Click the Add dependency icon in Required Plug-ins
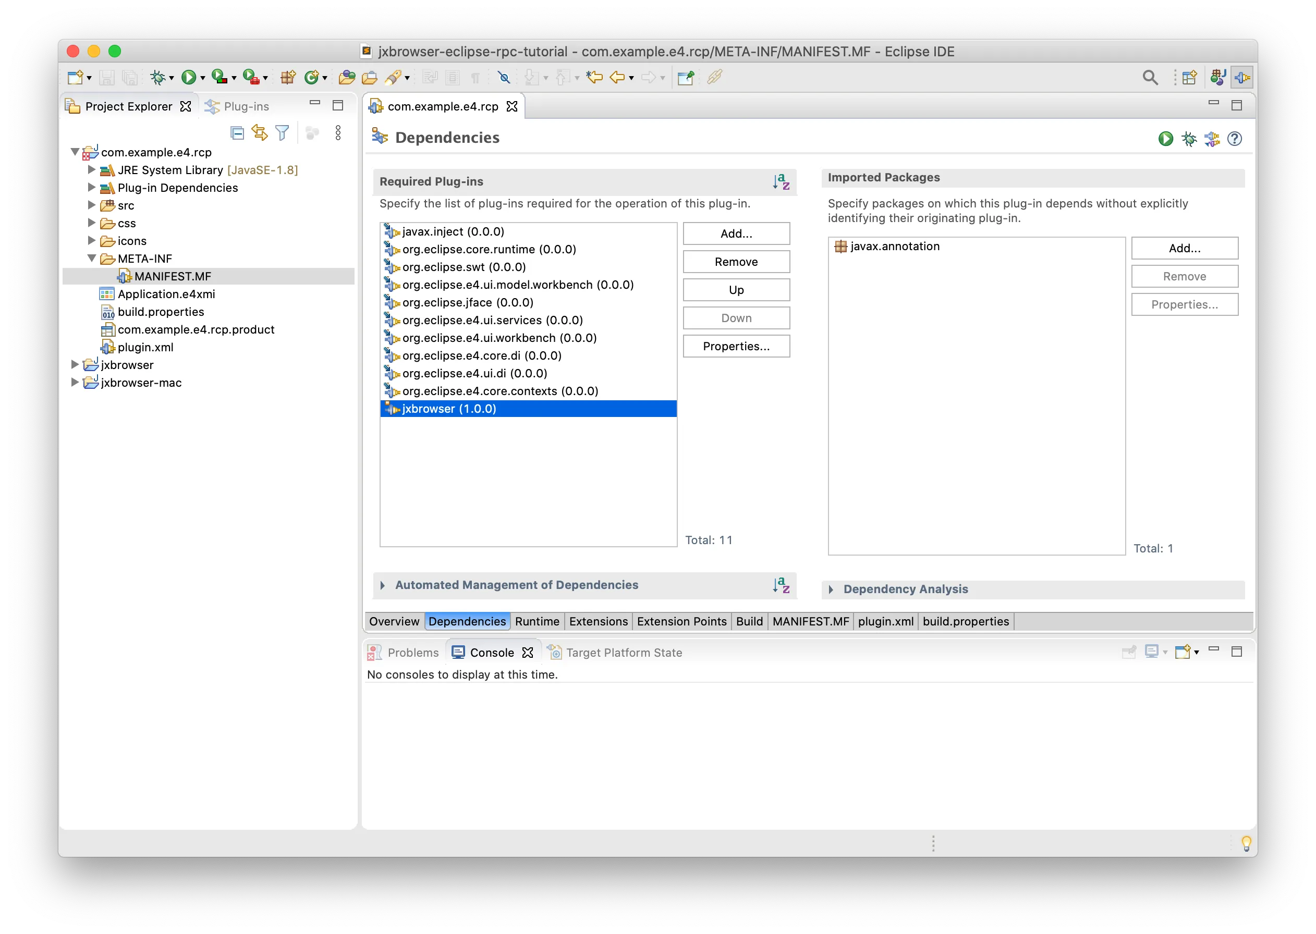Viewport: 1316px width, 934px height. click(x=736, y=233)
